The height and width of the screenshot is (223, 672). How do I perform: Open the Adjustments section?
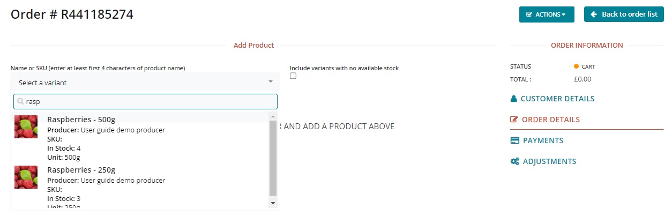coord(549,161)
